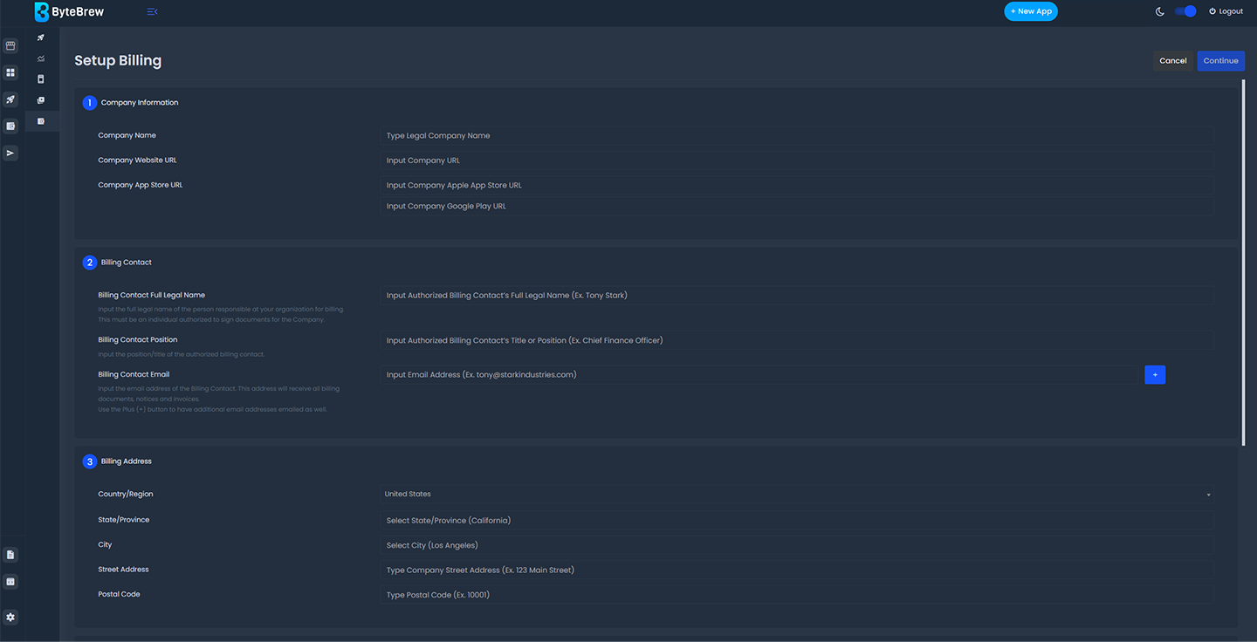
Task: Click the Continue button
Action: pyautogui.click(x=1220, y=61)
